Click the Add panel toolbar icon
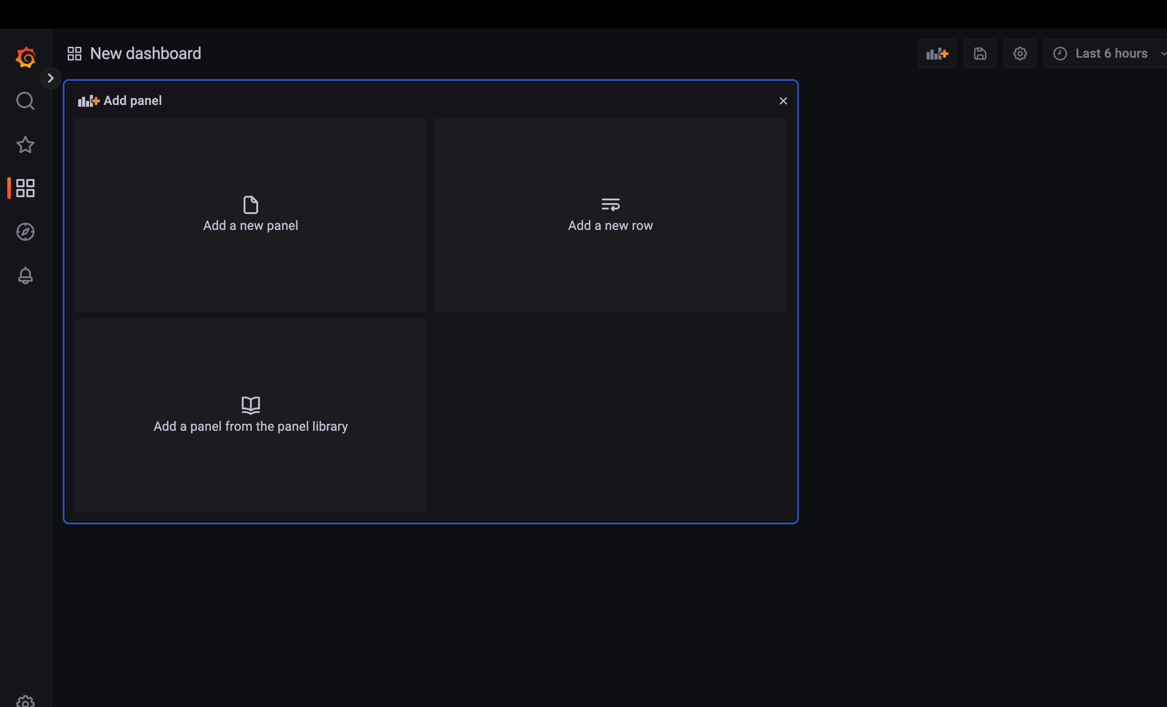 click(x=937, y=54)
